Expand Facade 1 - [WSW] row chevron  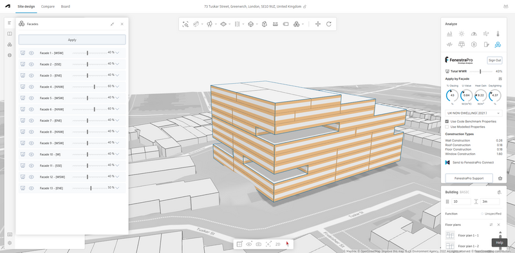tap(117, 53)
